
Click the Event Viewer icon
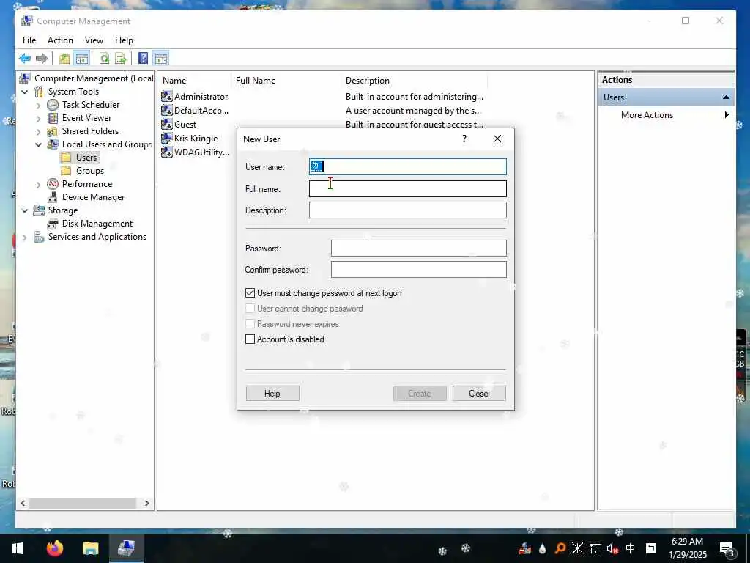[x=53, y=118]
